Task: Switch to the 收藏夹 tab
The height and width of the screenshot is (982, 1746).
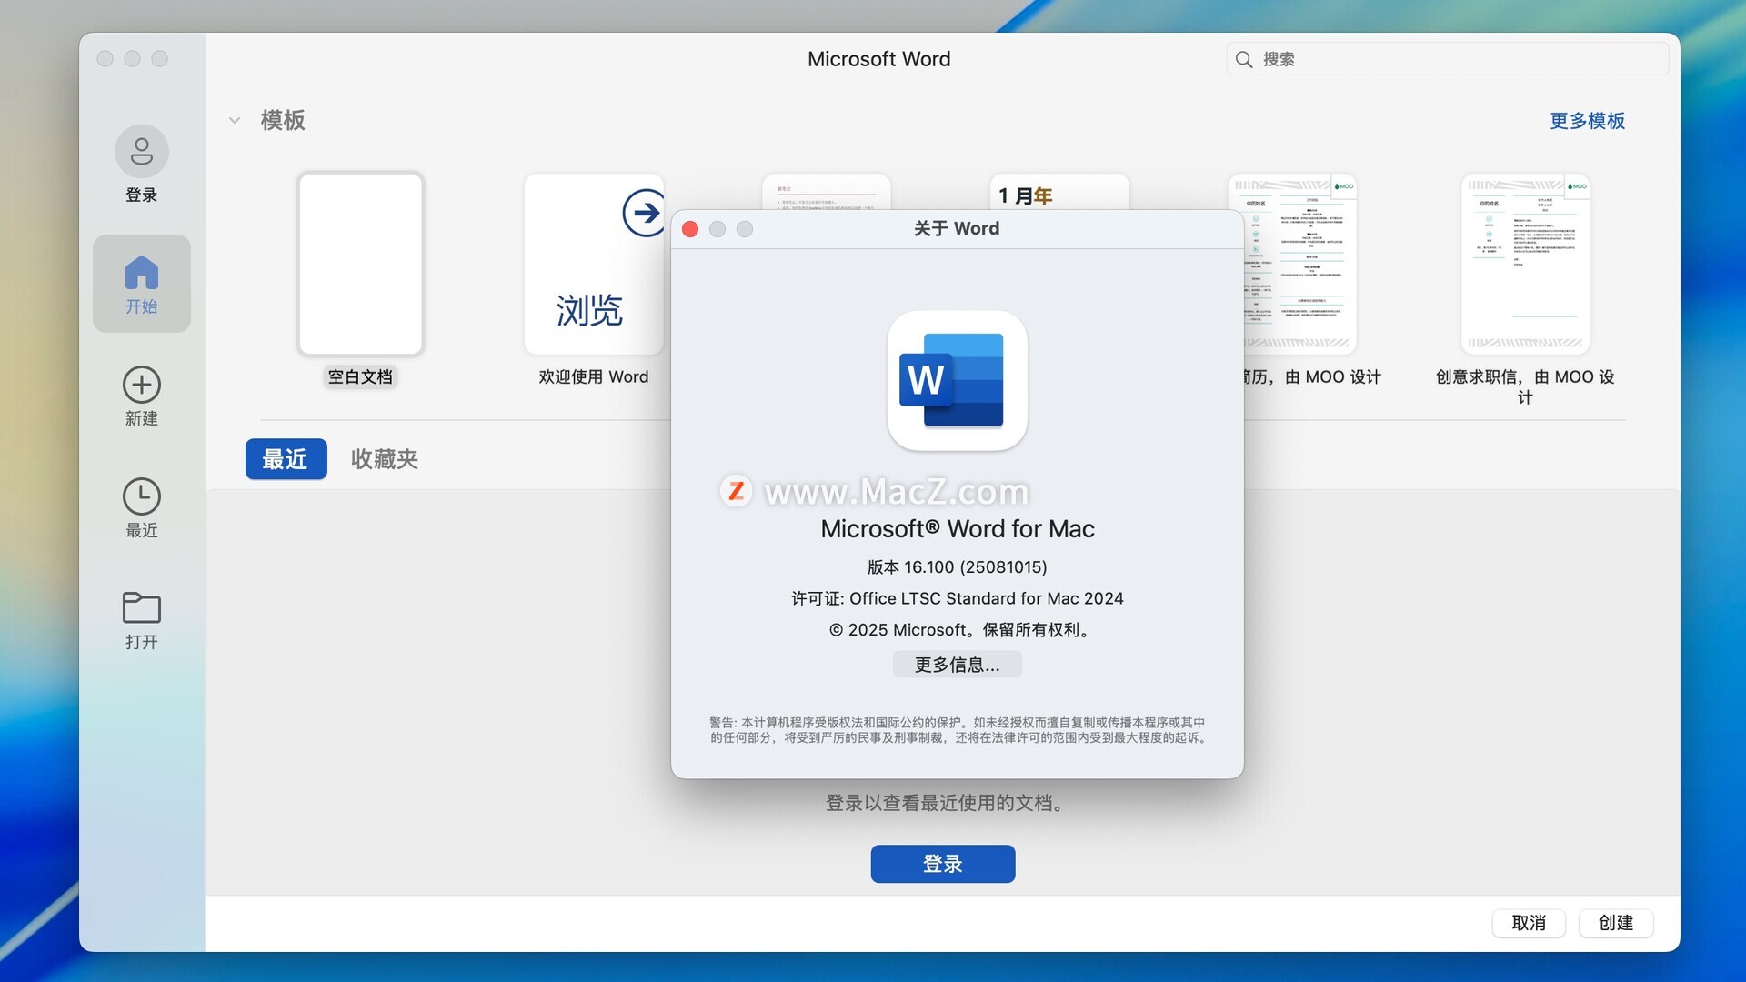Action: click(385, 459)
